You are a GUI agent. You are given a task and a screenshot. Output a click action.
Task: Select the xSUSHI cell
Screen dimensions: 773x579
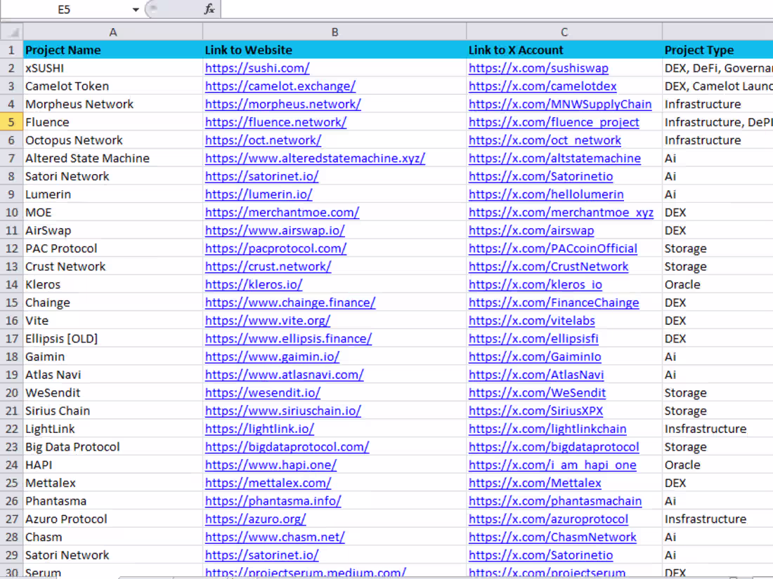[113, 69]
